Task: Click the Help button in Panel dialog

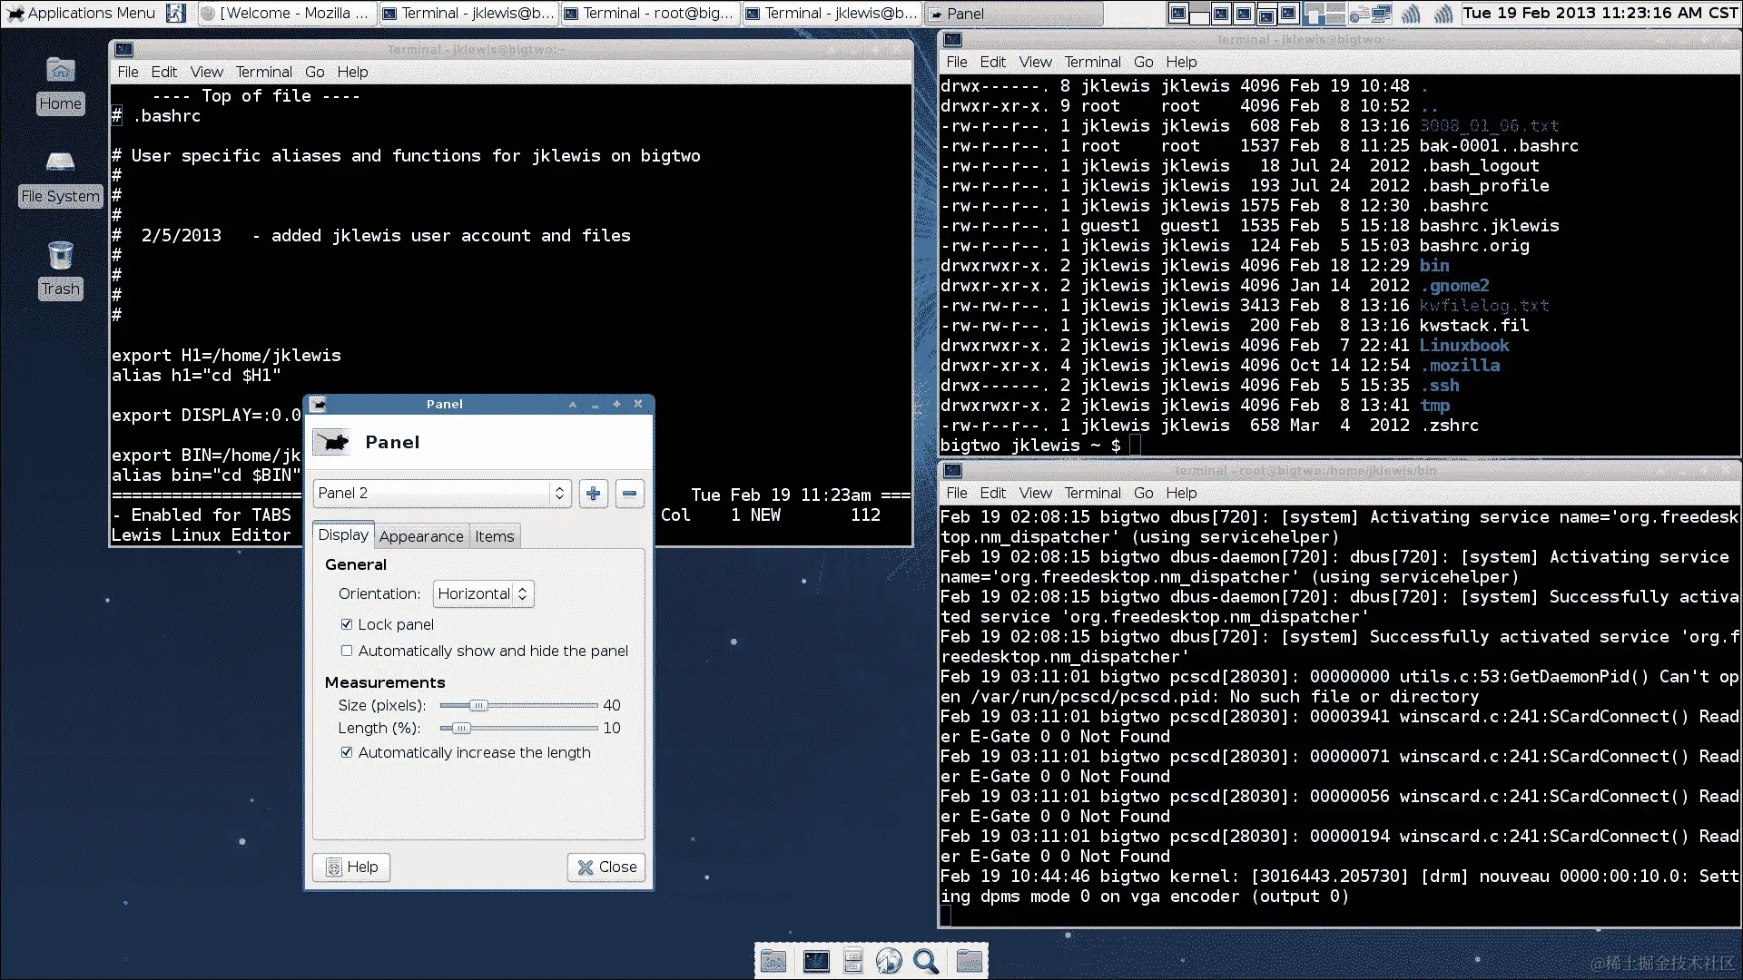Action: point(351,867)
